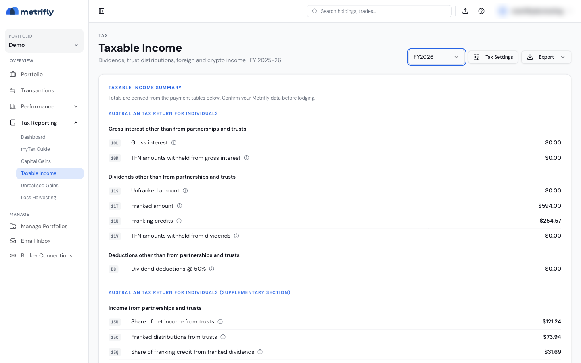Collapse the Tax Reporting chevron
Screen dimensions: 581x363
pos(76,123)
